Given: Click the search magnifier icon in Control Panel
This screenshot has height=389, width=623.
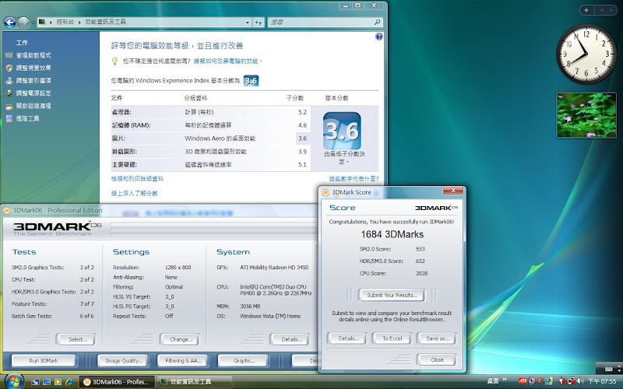Looking at the screenshot, I should pos(378,23).
